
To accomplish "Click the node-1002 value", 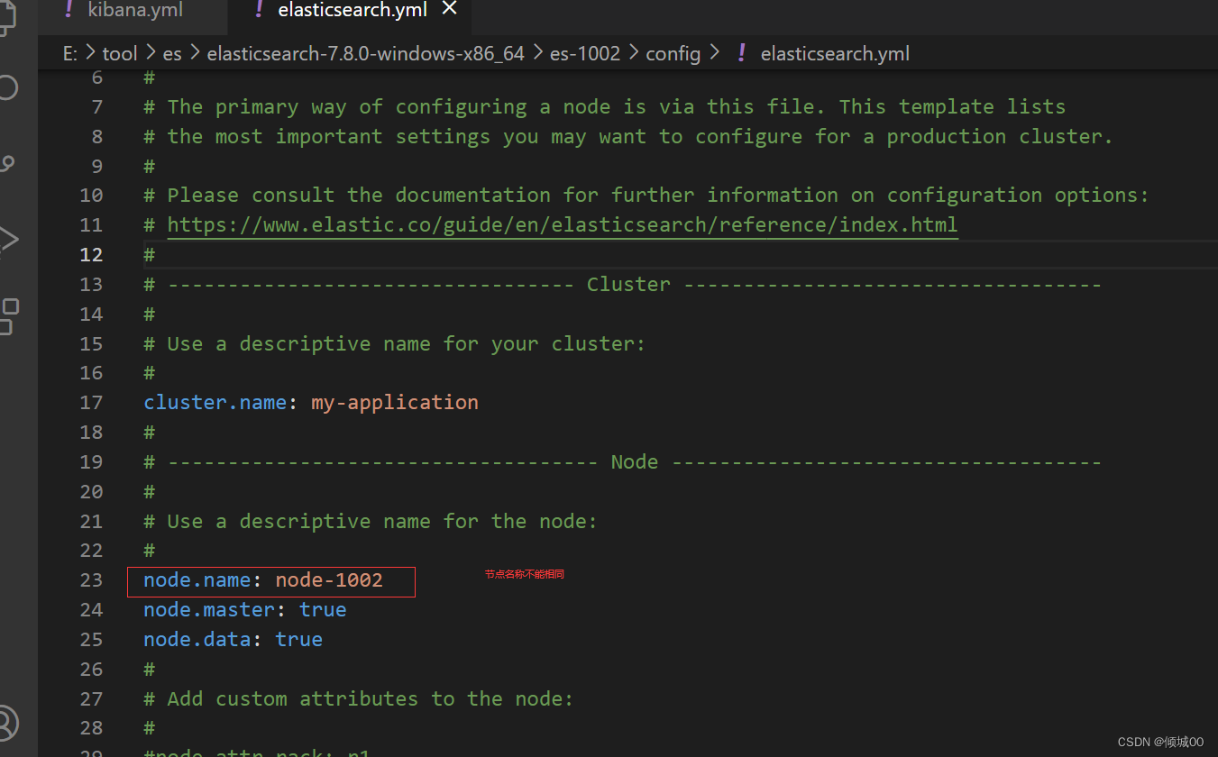I will click(329, 579).
